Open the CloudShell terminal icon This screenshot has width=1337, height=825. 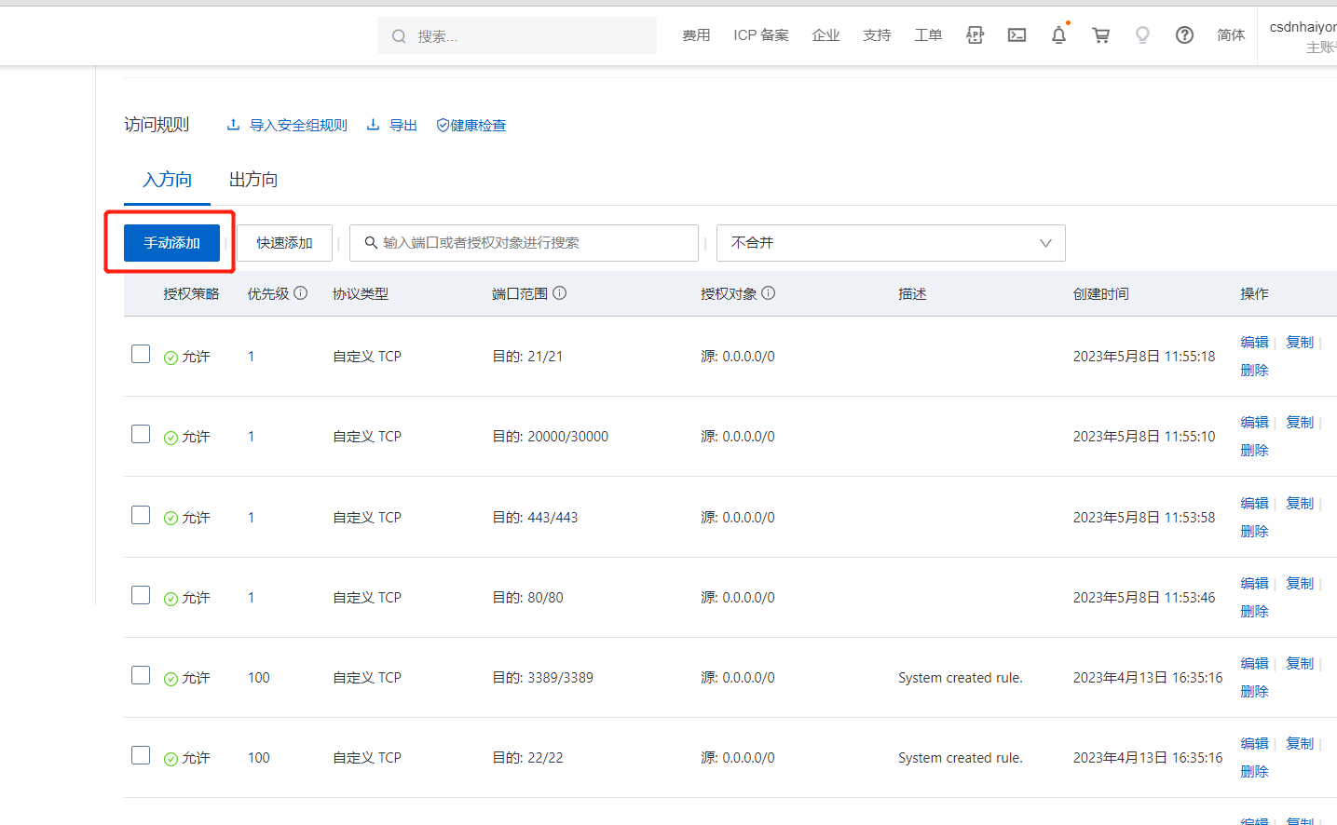[x=1016, y=34]
